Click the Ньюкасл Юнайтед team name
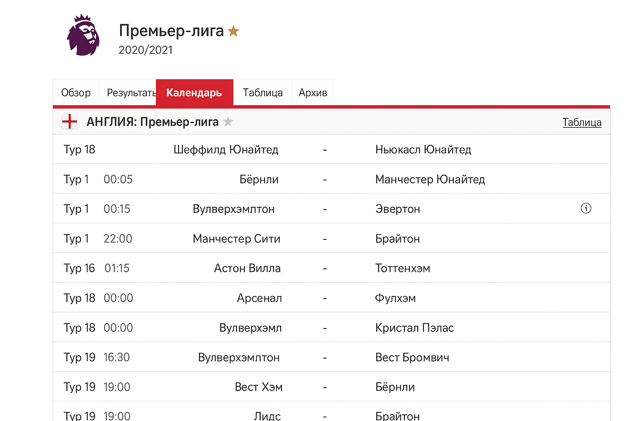Image resolution: width=632 pixels, height=421 pixels. 423,149
